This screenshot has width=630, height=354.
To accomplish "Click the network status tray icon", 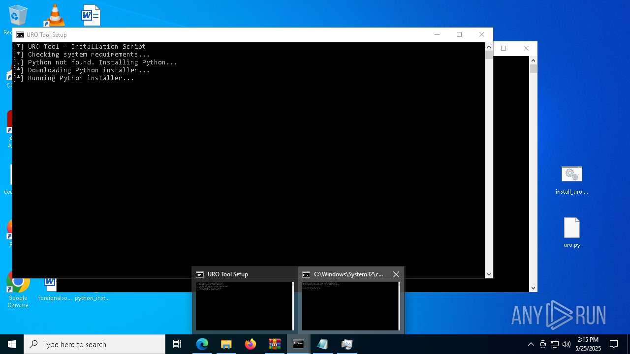I will (x=555, y=344).
